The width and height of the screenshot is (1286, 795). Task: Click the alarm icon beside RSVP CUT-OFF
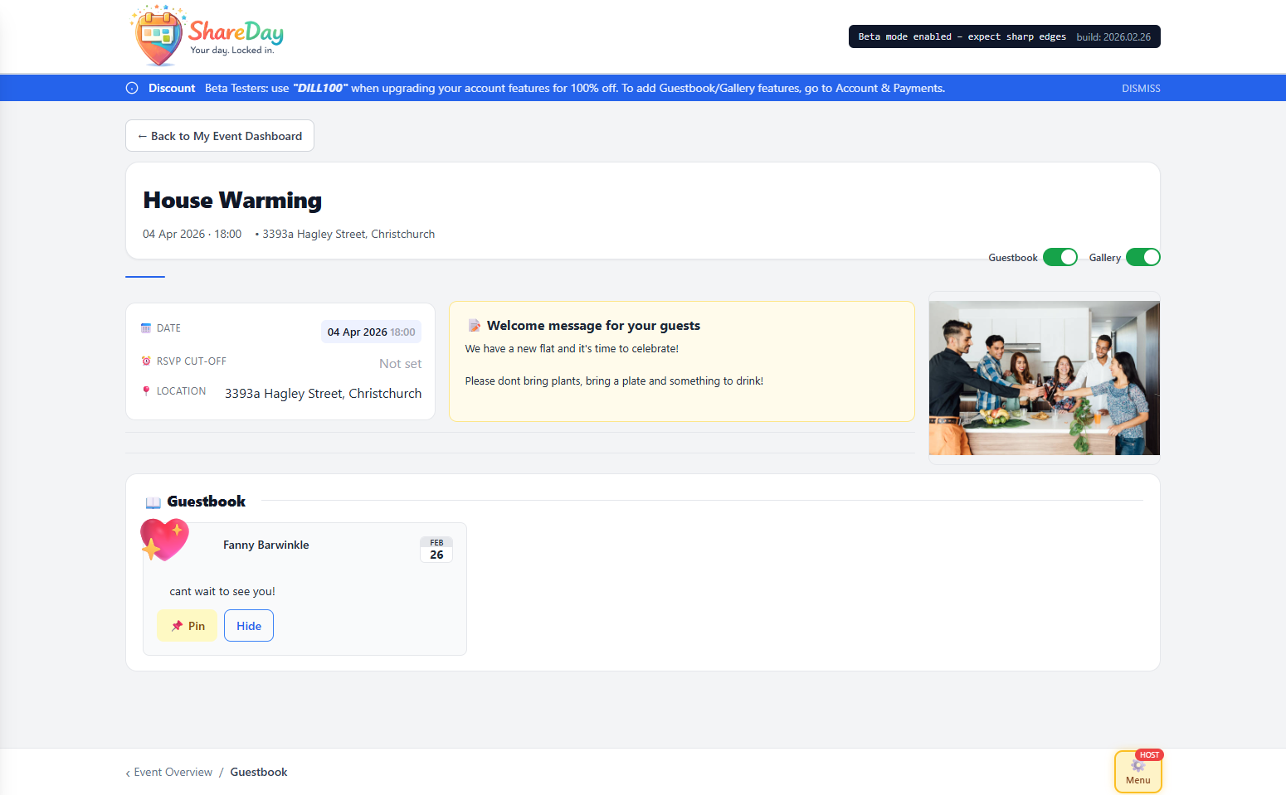(146, 361)
